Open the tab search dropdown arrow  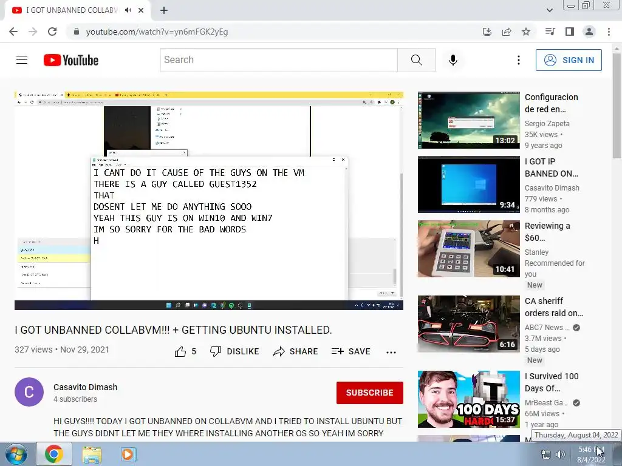549,10
